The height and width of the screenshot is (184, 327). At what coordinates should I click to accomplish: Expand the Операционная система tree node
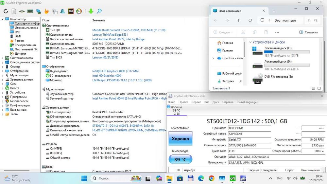tap(3, 62)
